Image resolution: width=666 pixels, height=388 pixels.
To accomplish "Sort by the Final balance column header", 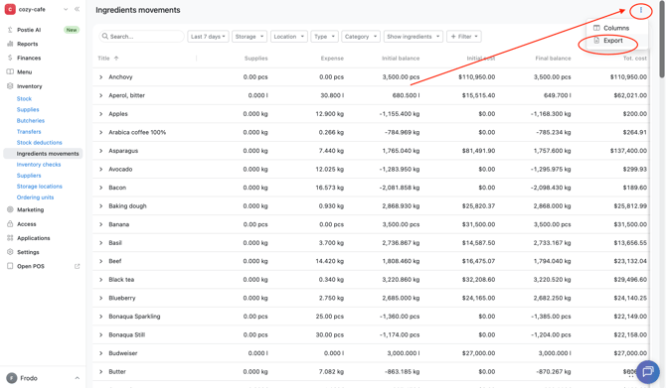I will (x=553, y=59).
